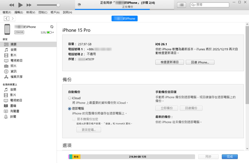The image size is (249, 163).
Task: Open 書籍 in the sidebar
Action: point(28,106)
